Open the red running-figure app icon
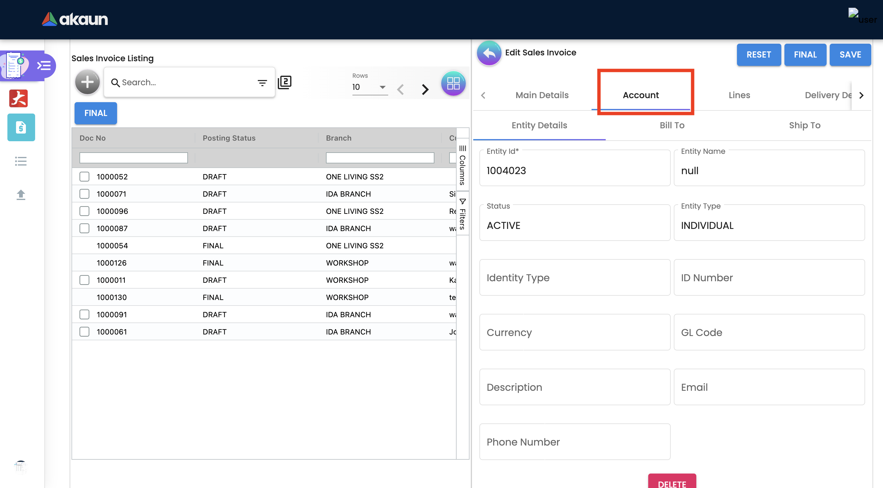This screenshot has height=488, width=883. [x=18, y=98]
